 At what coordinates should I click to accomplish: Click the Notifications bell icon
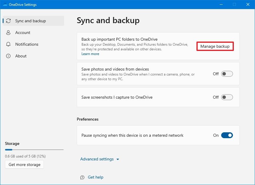[9, 44]
